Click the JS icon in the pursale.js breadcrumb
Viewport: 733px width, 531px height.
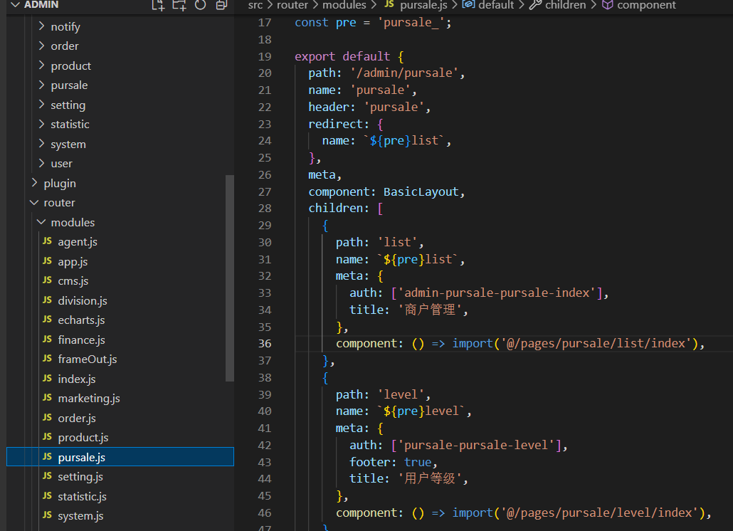point(389,5)
